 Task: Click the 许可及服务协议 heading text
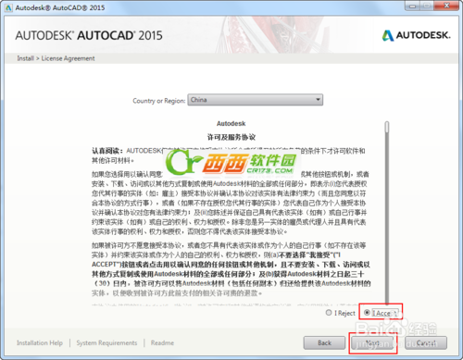[x=231, y=137]
